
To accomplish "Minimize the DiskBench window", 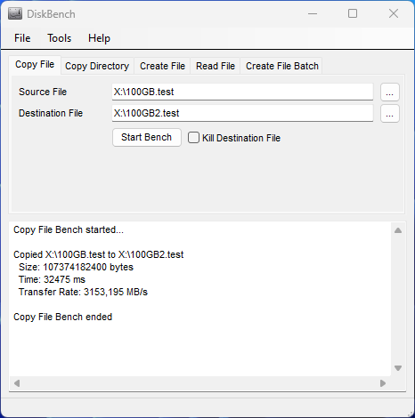I will coord(313,13).
